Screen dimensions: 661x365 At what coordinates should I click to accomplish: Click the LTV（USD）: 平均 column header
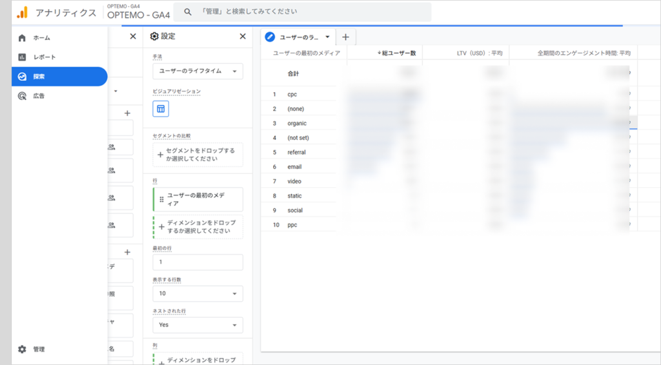click(x=480, y=53)
